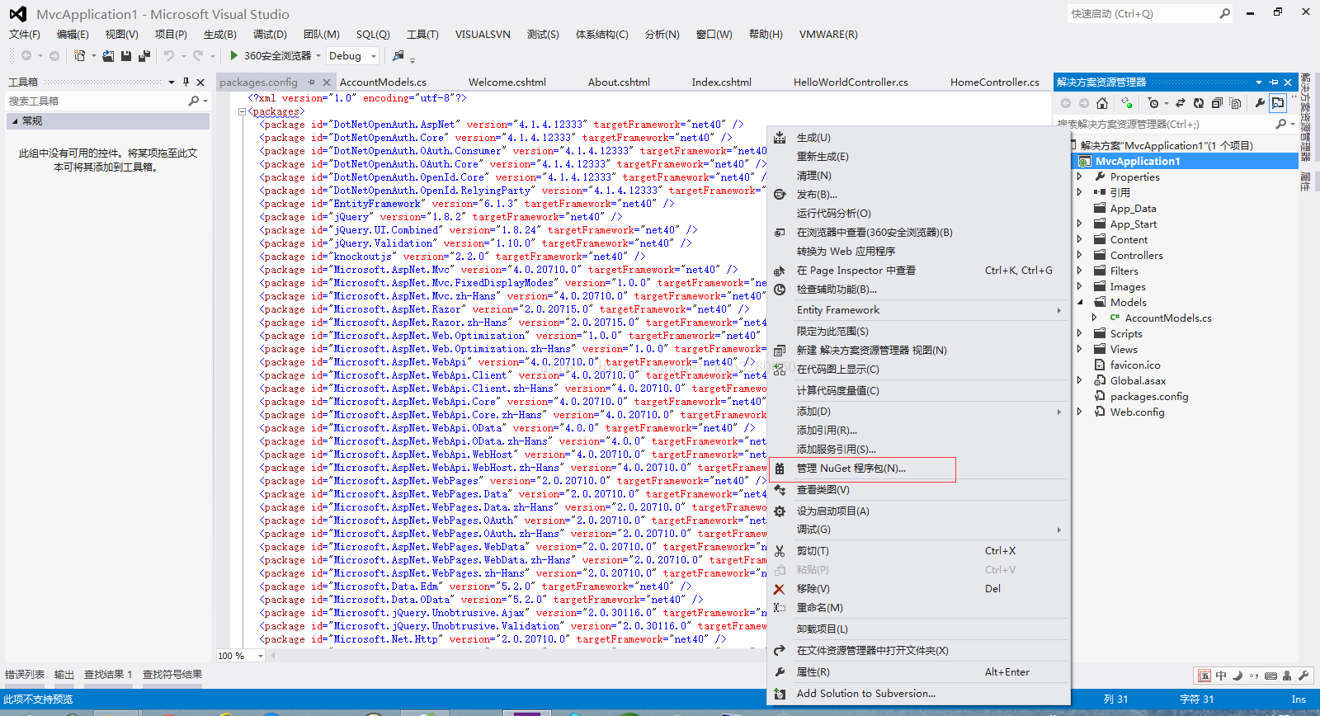Select packages.config in Solution Explorer tree
The width and height of the screenshot is (1320, 716).
pos(1148,396)
